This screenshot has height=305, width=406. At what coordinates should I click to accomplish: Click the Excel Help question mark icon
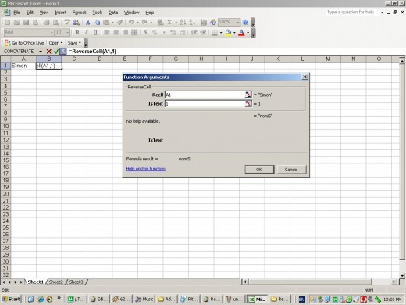pyautogui.click(x=245, y=23)
